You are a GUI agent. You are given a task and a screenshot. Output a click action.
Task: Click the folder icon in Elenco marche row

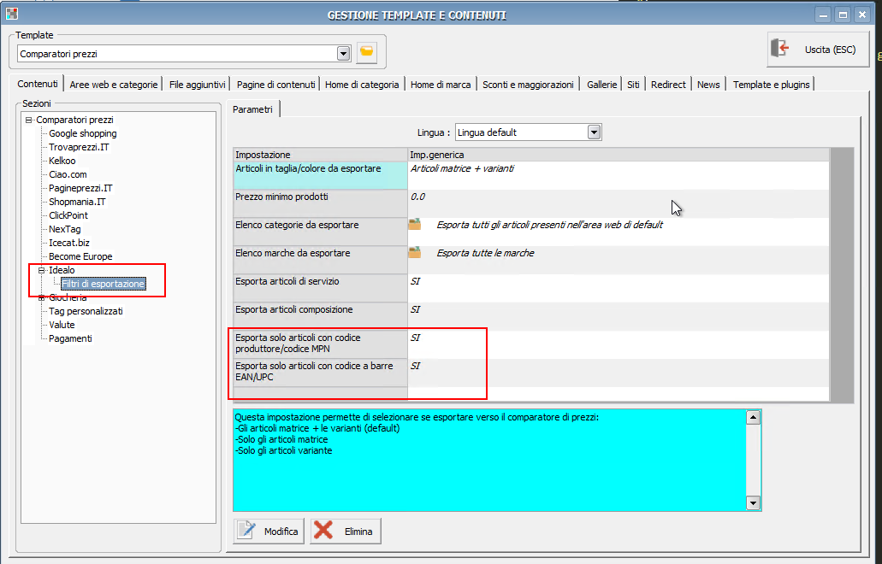click(415, 252)
